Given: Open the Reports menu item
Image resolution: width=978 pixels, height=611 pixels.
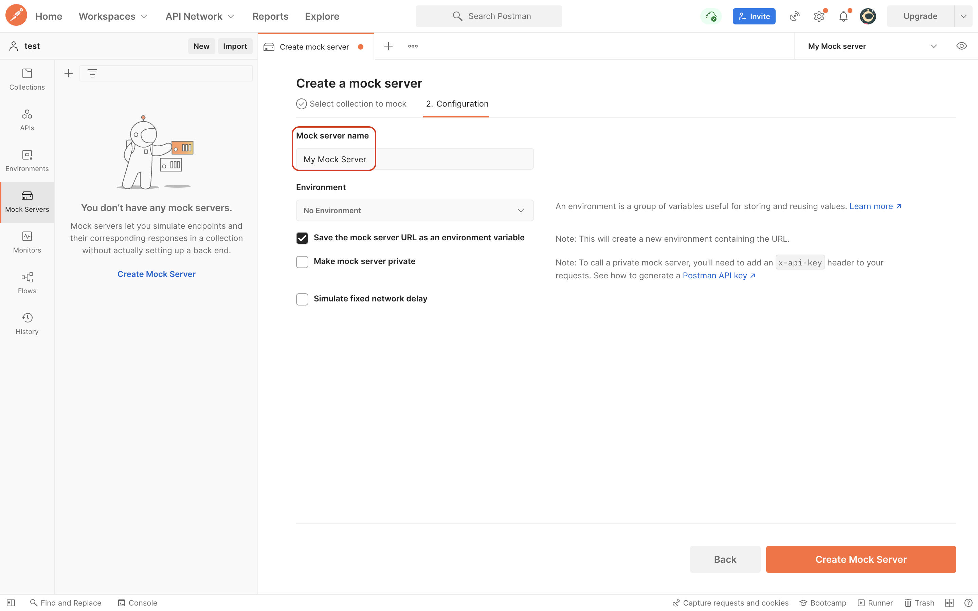Looking at the screenshot, I should [270, 17].
